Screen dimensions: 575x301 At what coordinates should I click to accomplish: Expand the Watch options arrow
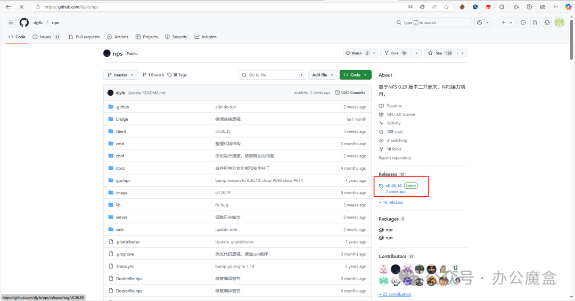pos(374,53)
